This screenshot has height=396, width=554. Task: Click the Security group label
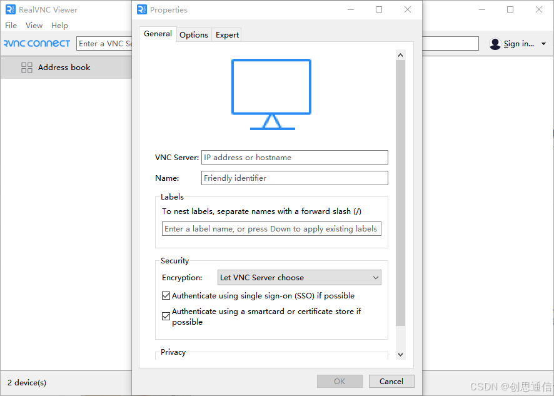pos(174,261)
